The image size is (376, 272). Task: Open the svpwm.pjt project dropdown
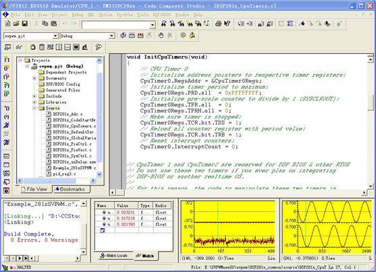coord(55,36)
